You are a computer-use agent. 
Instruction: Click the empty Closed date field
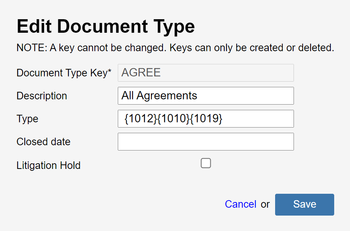coord(205,141)
